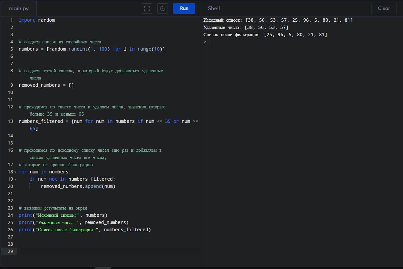Select the Shell panel tab
The image size is (403, 269).
(x=214, y=9)
